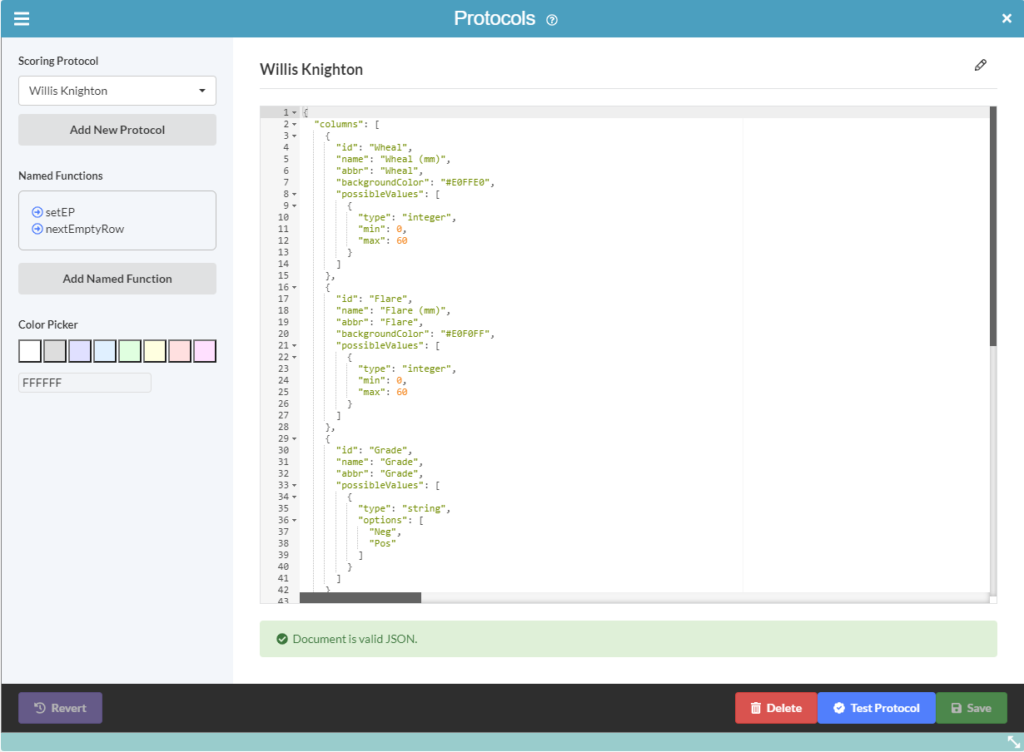
Task: Open the nextEmptyRow function arrow icon
Action: point(37,229)
